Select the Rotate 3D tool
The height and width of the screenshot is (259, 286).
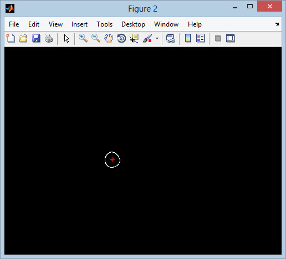tap(121, 38)
